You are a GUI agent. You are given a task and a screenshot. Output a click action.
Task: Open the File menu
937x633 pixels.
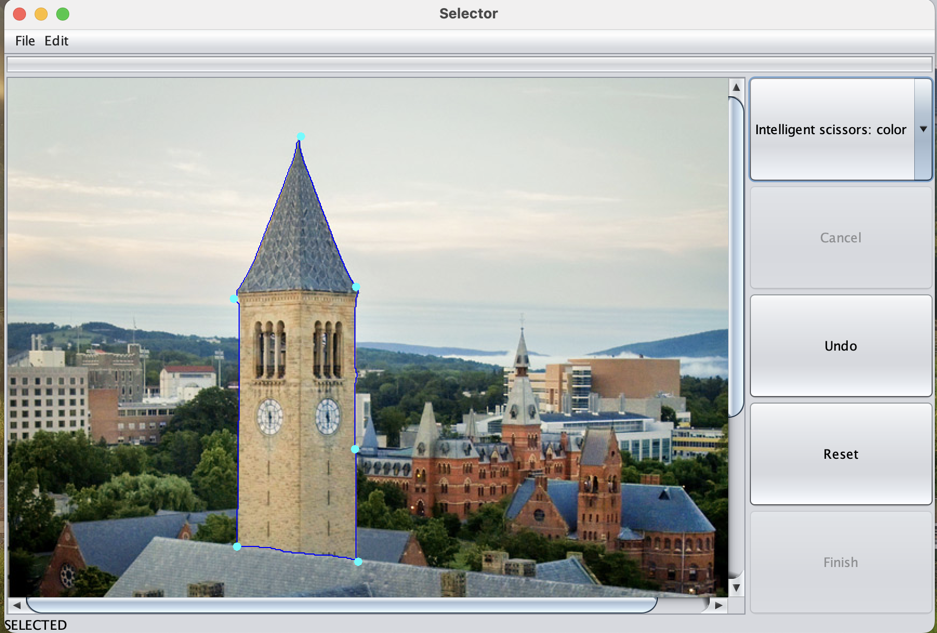click(25, 41)
